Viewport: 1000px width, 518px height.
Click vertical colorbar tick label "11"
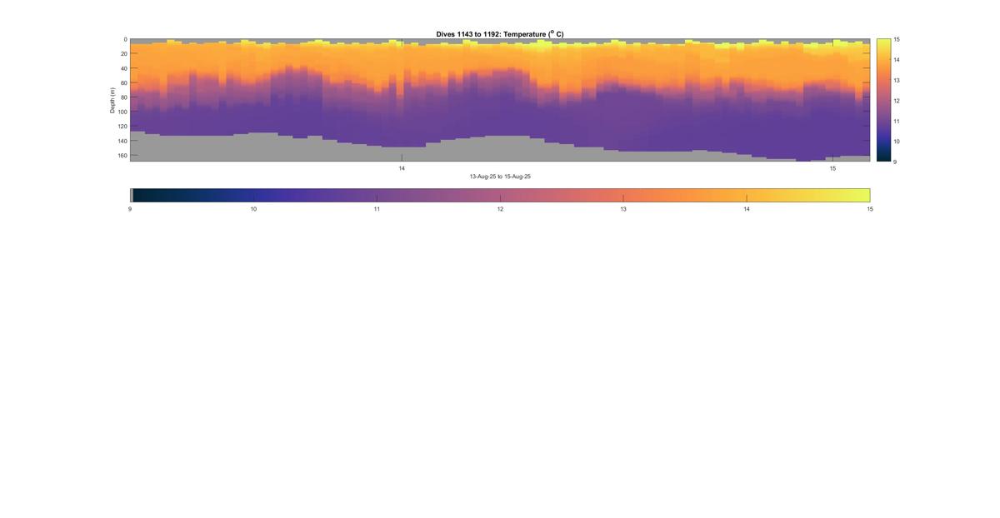pos(897,121)
